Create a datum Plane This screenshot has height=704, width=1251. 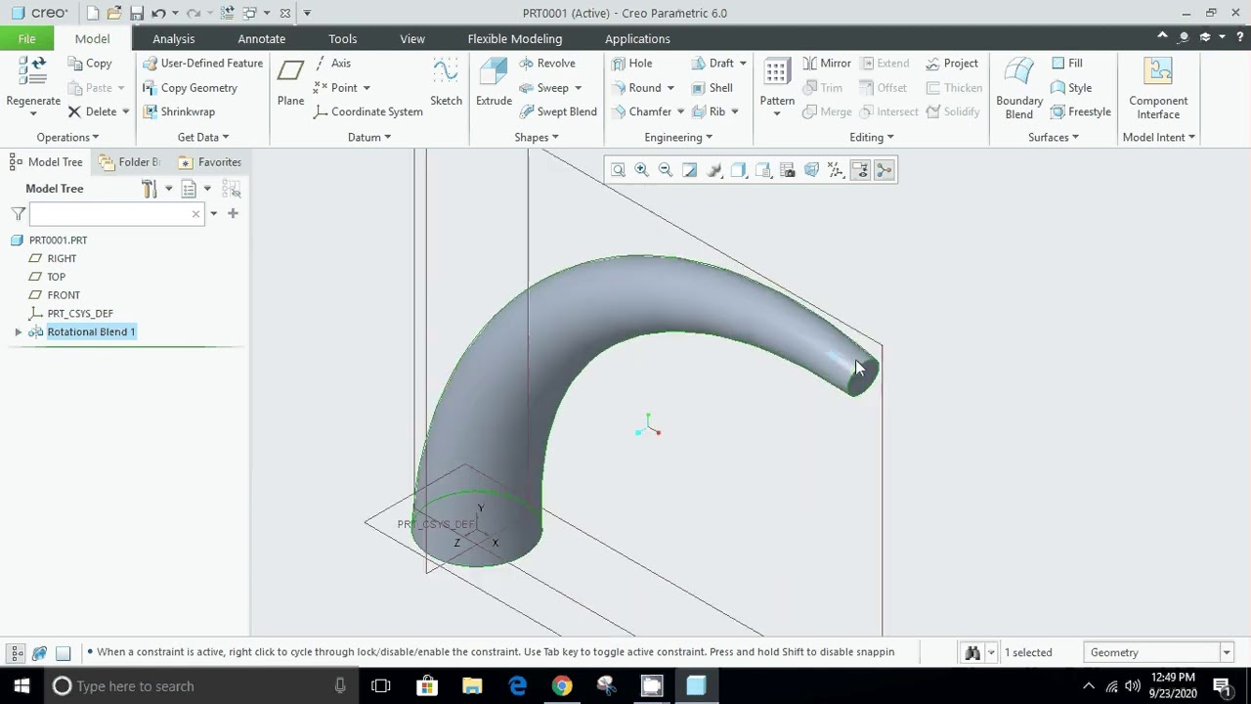[290, 82]
